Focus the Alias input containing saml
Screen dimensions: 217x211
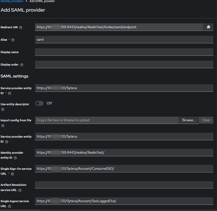pos(124,39)
